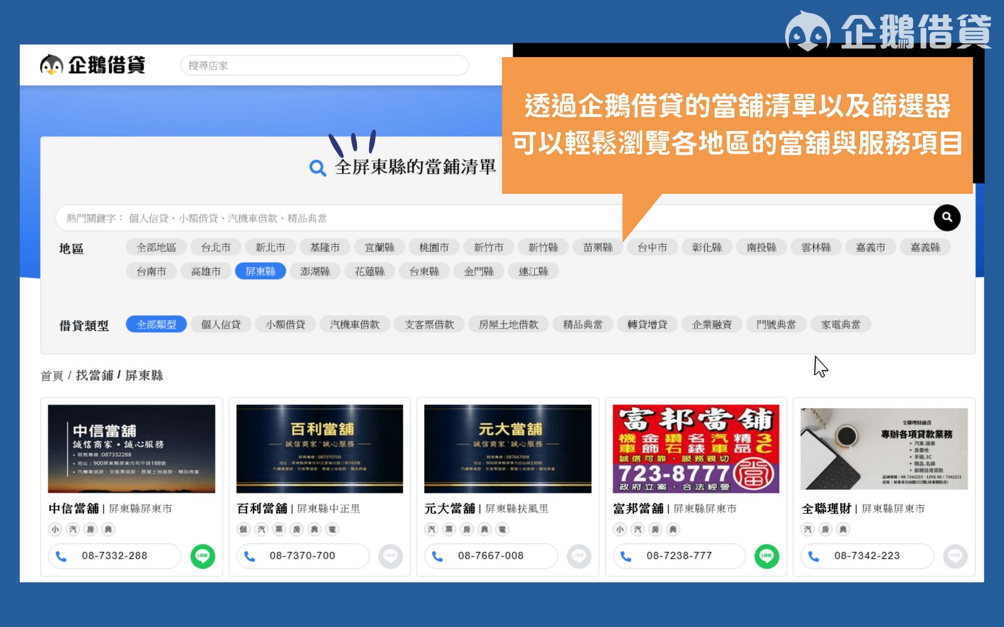Open 中信當舖 card thumbnail
Image resolution: width=1004 pixels, height=627 pixels.
tap(131, 449)
